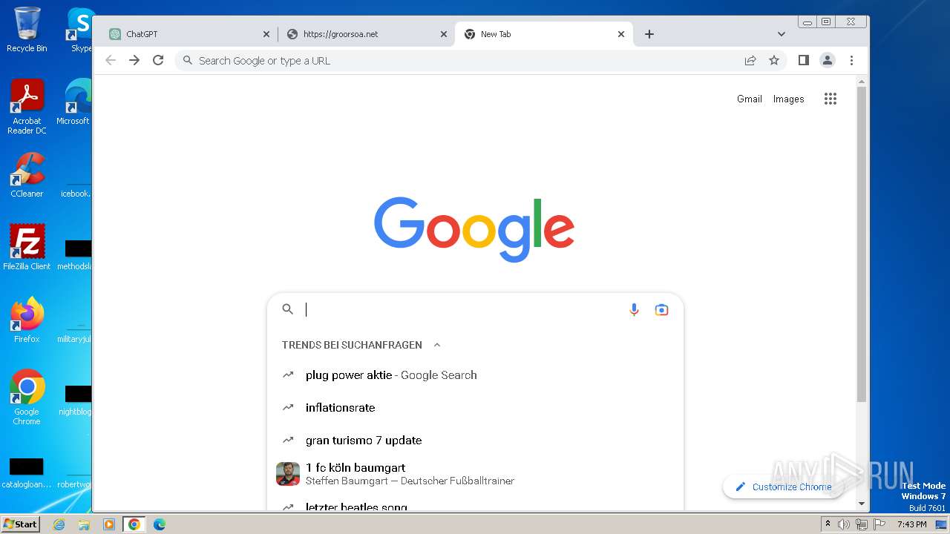Open the network icon in system tray

coord(862,524)
